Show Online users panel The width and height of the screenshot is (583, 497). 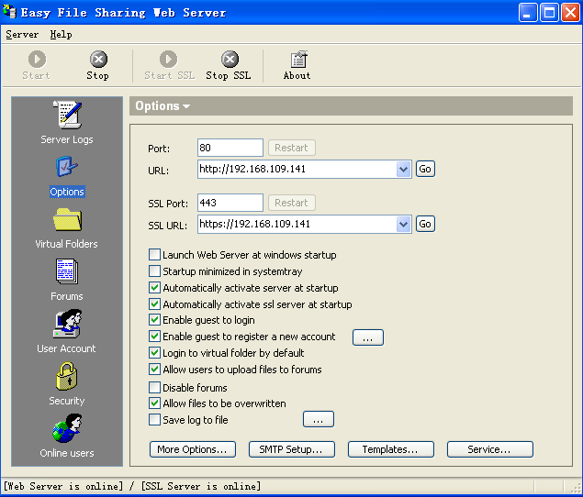click(67, 428)
